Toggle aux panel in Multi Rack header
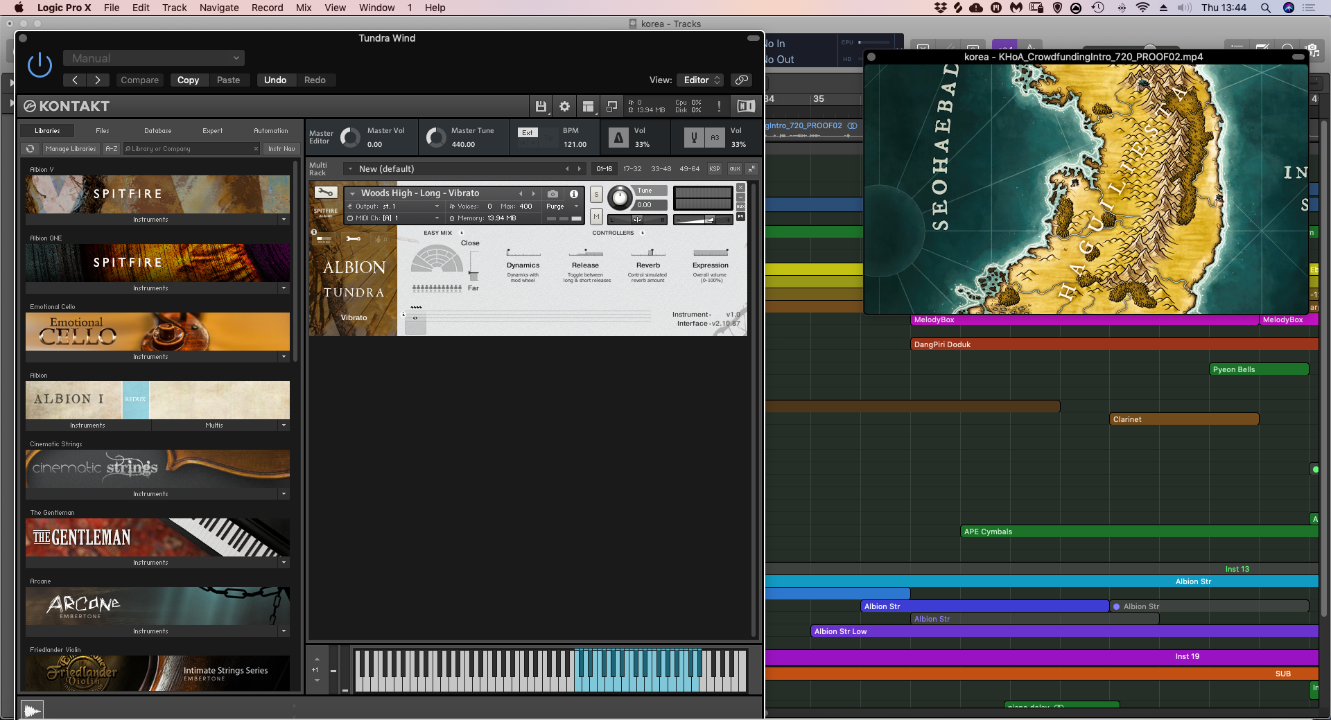Viewport: 1331px width, 720px height. 735,168
